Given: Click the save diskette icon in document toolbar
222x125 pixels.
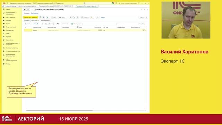Looking at the screenshot, I should click(44, 17).
